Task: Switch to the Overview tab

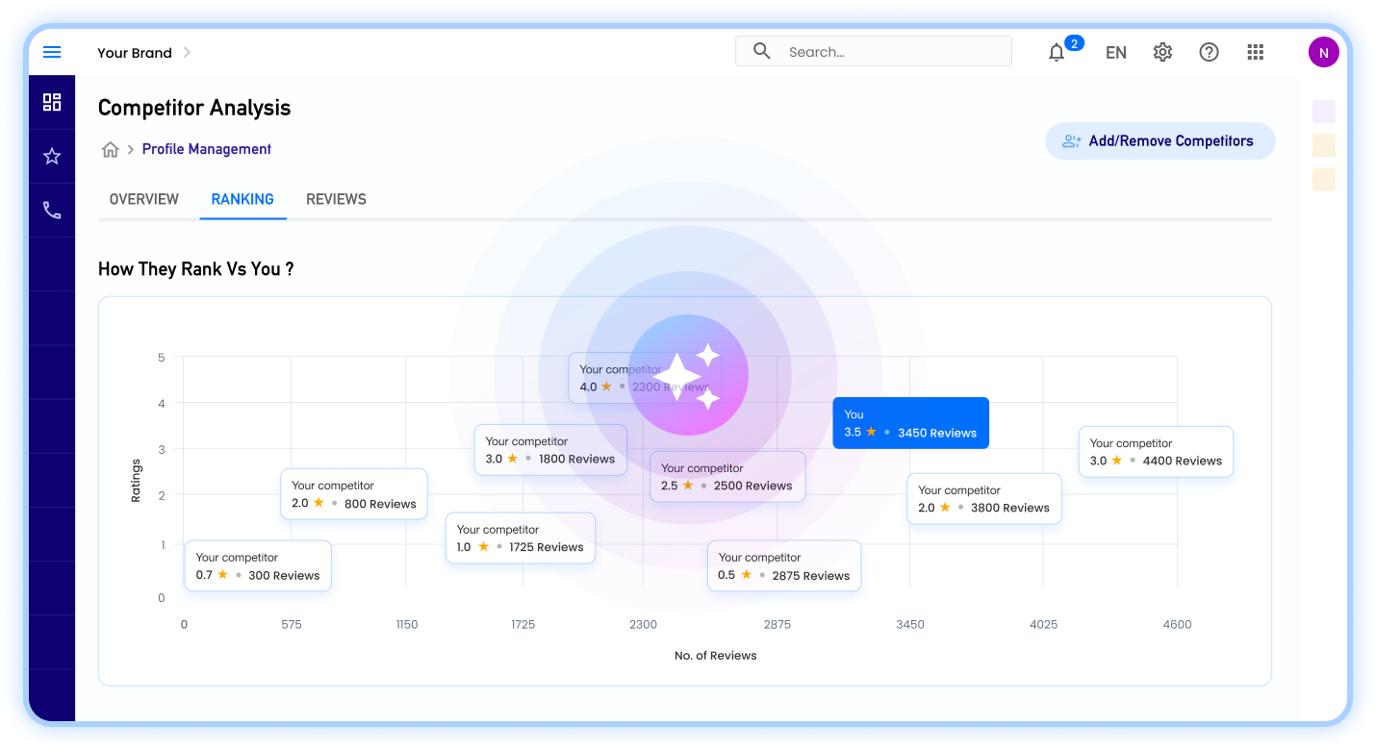Action: pyautogui.click(x=144, y=199)
